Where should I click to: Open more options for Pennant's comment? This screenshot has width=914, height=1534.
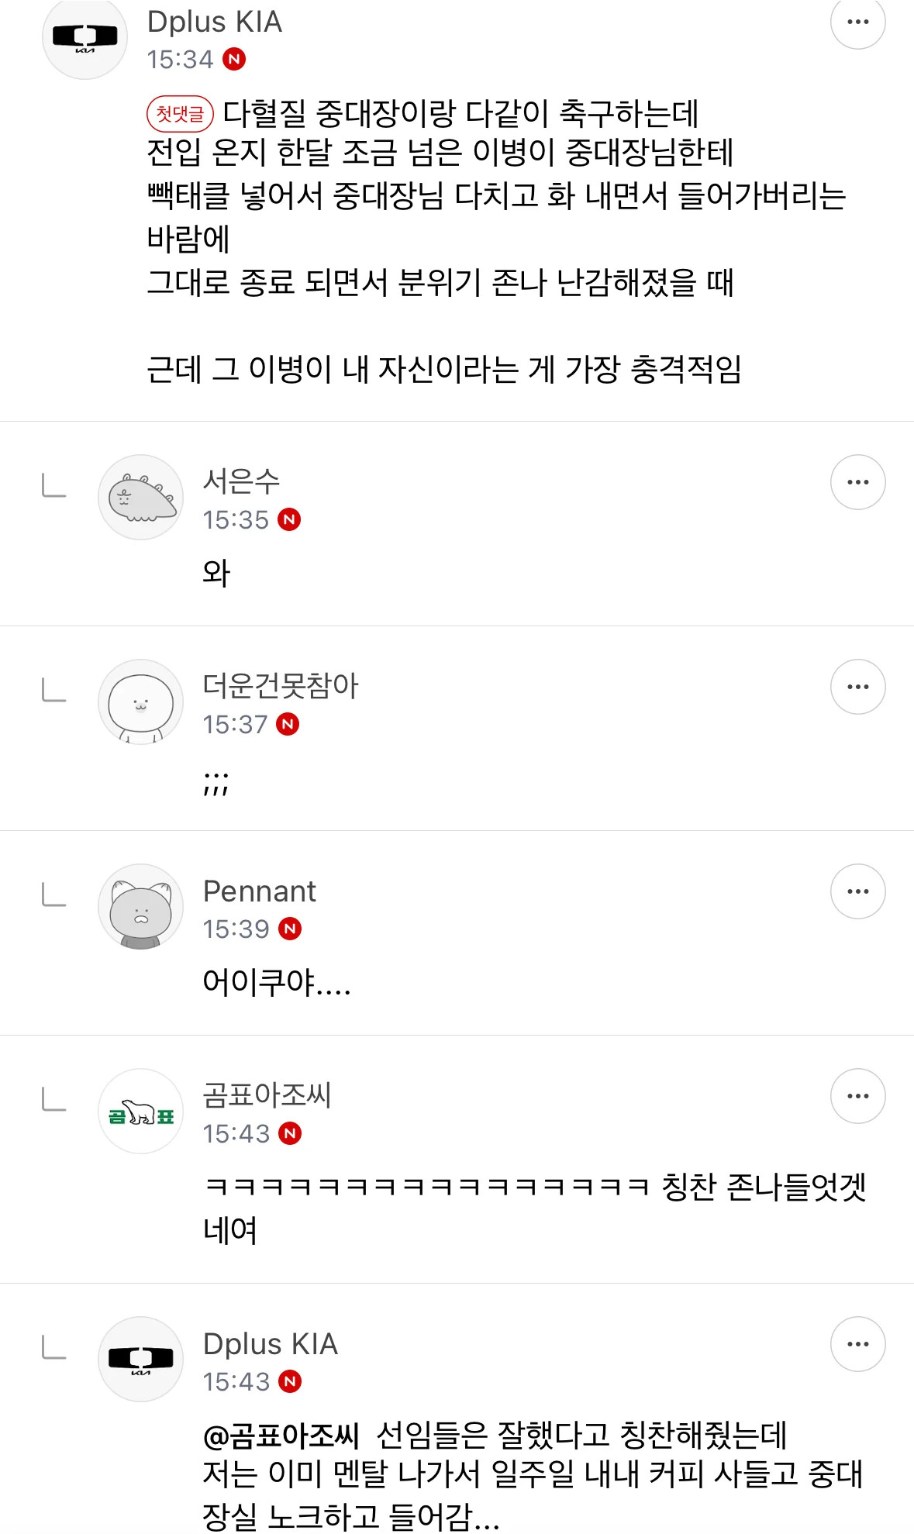pyautogui.click(x=857, y=891)
